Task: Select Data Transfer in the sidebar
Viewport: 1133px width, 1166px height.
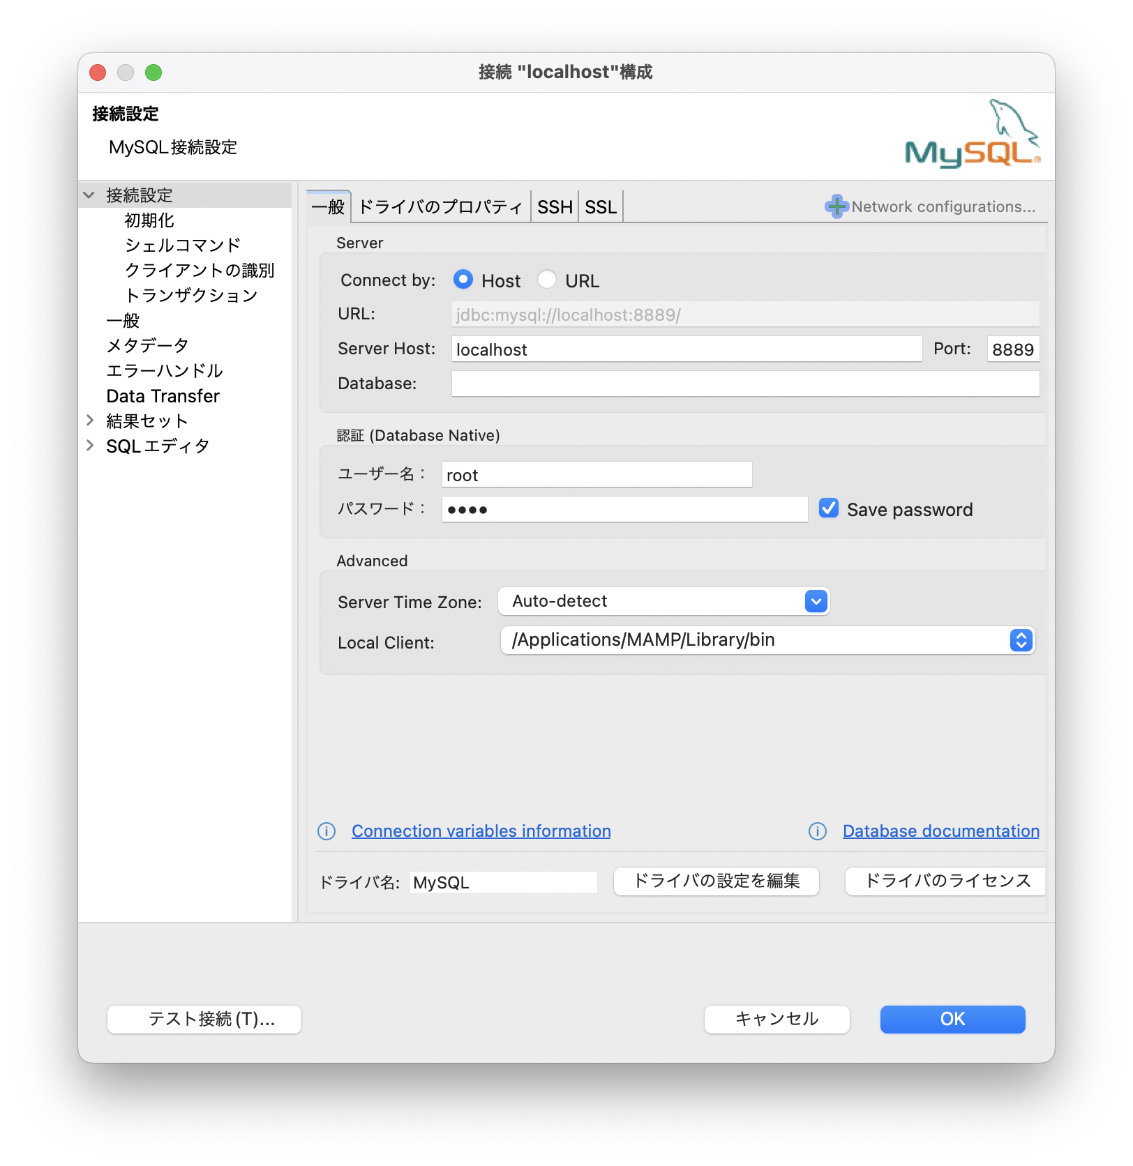Action: point(163,396)
